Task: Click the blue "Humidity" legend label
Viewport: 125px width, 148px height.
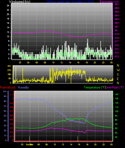Action: pos(23,87)
